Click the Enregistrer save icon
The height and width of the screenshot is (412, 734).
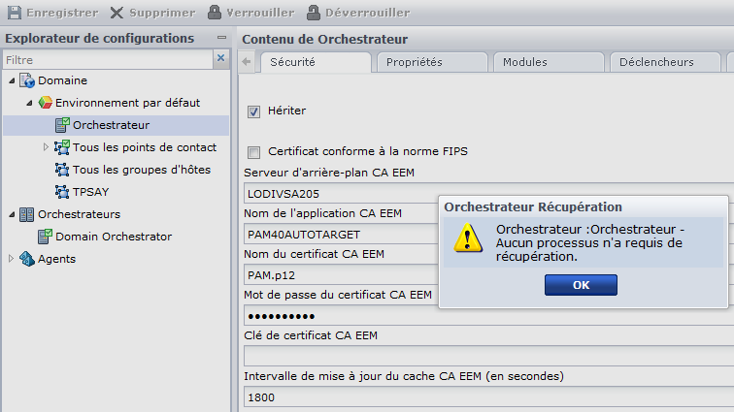click(x=15, y=13)
